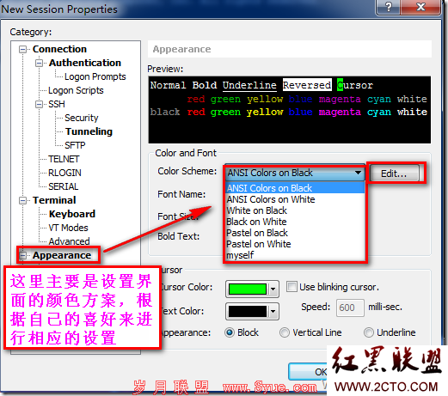
Task: Click the OK button
Action: [308, 372]
